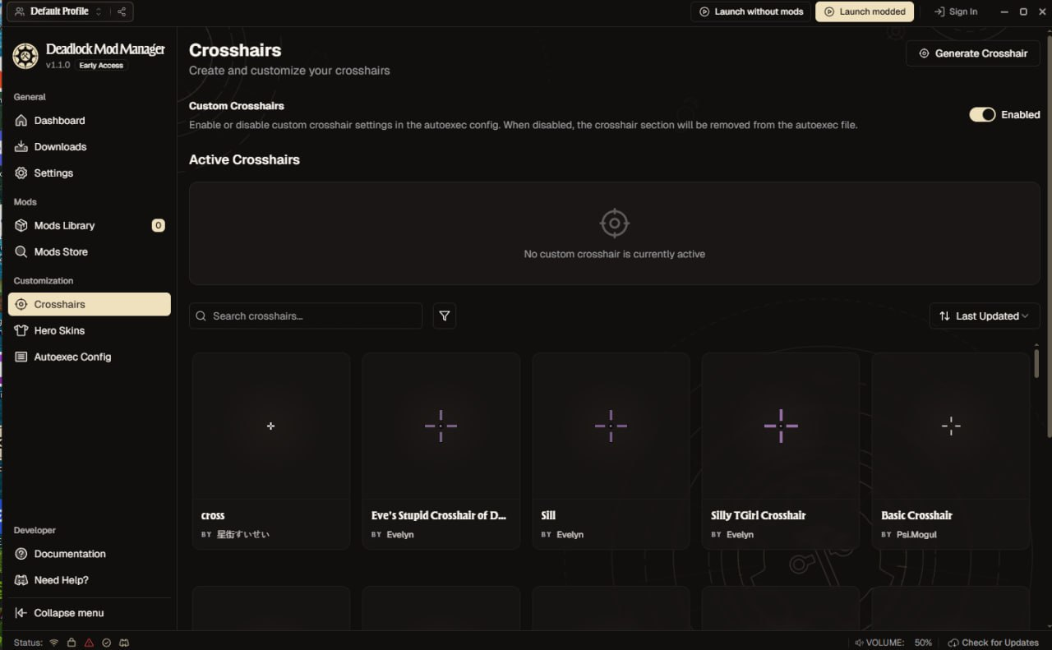Viewport: 1052px width, 650px height.
Task: Click the lock icon in the status bar
Action: tap(72, 643)
